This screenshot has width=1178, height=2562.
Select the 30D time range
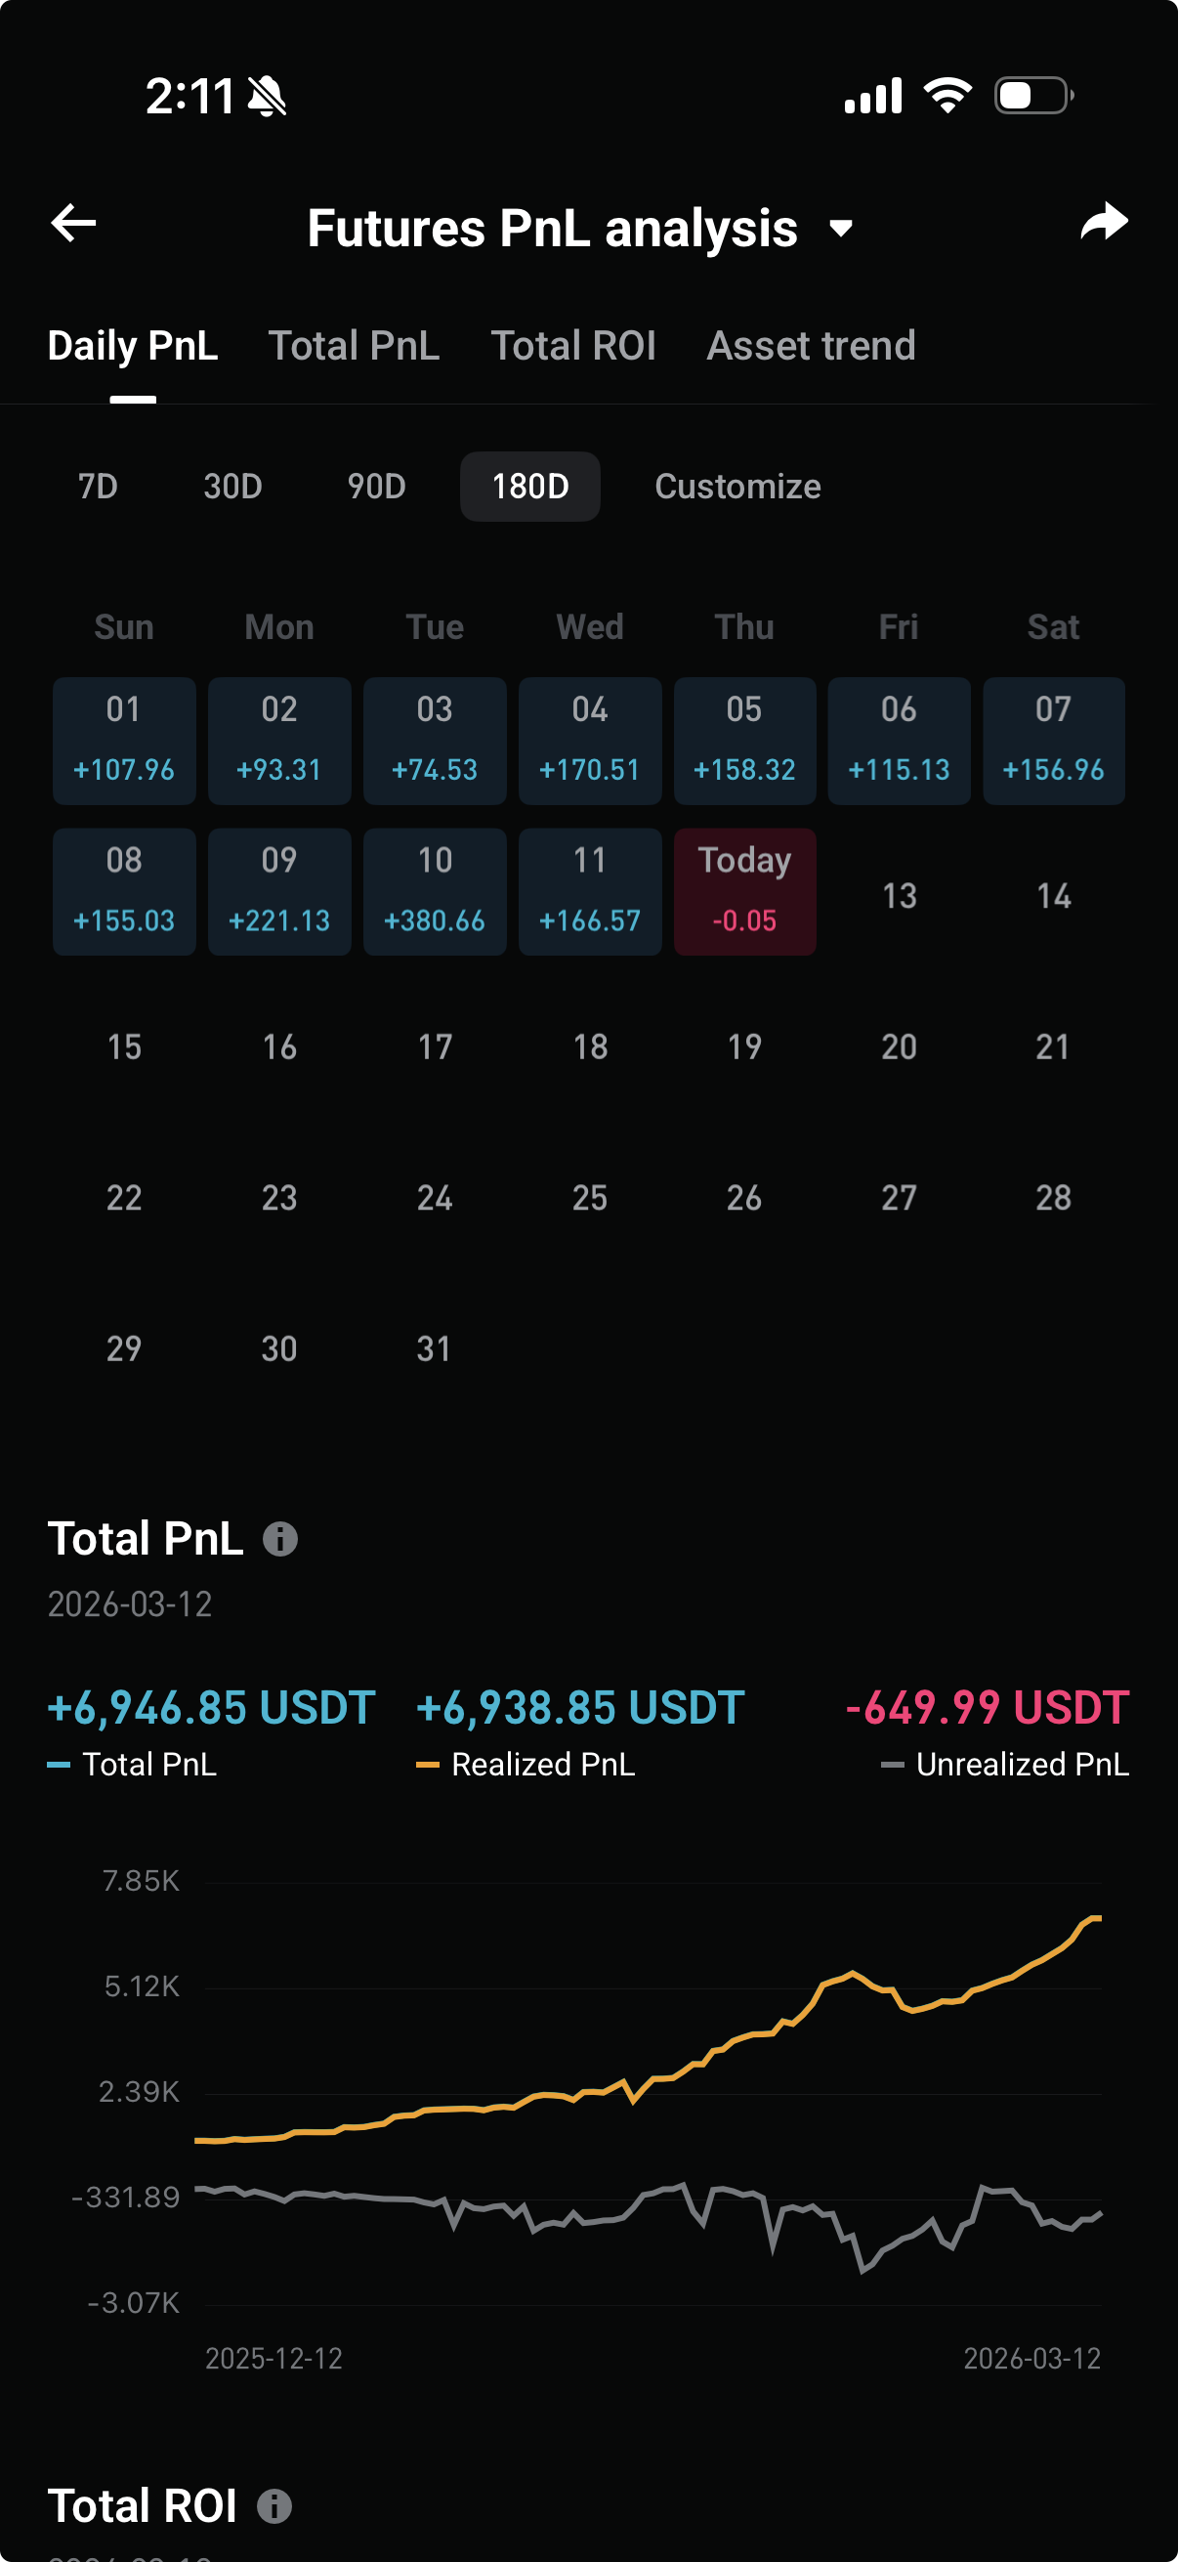tap(232, 487)
